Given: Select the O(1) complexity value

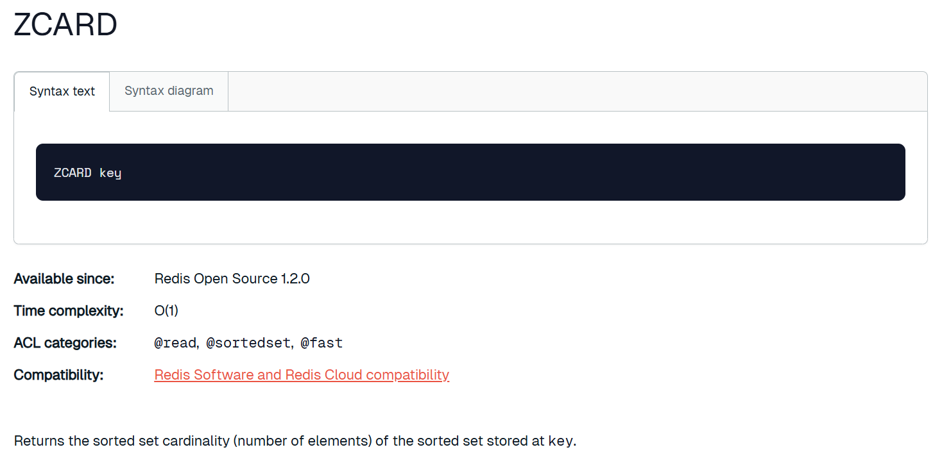Looking at the screenshot, I should click(x=166, y=311).
